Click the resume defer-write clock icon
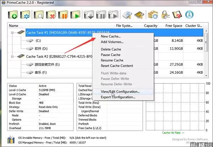 [113, 15]
